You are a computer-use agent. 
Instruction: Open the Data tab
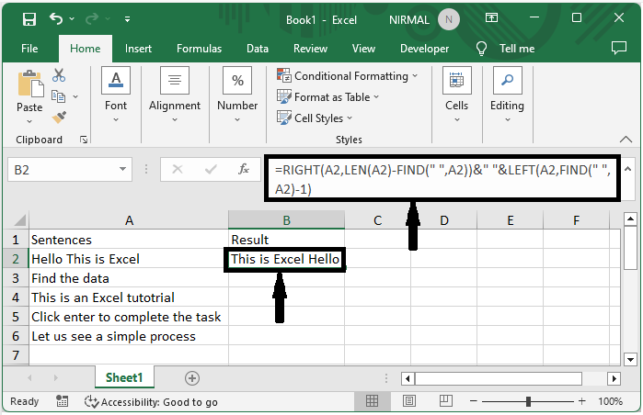click(258, 49)
